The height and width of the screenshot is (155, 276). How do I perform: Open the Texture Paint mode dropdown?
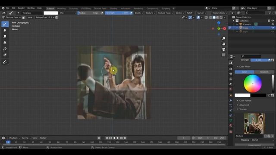coord(11,17)
